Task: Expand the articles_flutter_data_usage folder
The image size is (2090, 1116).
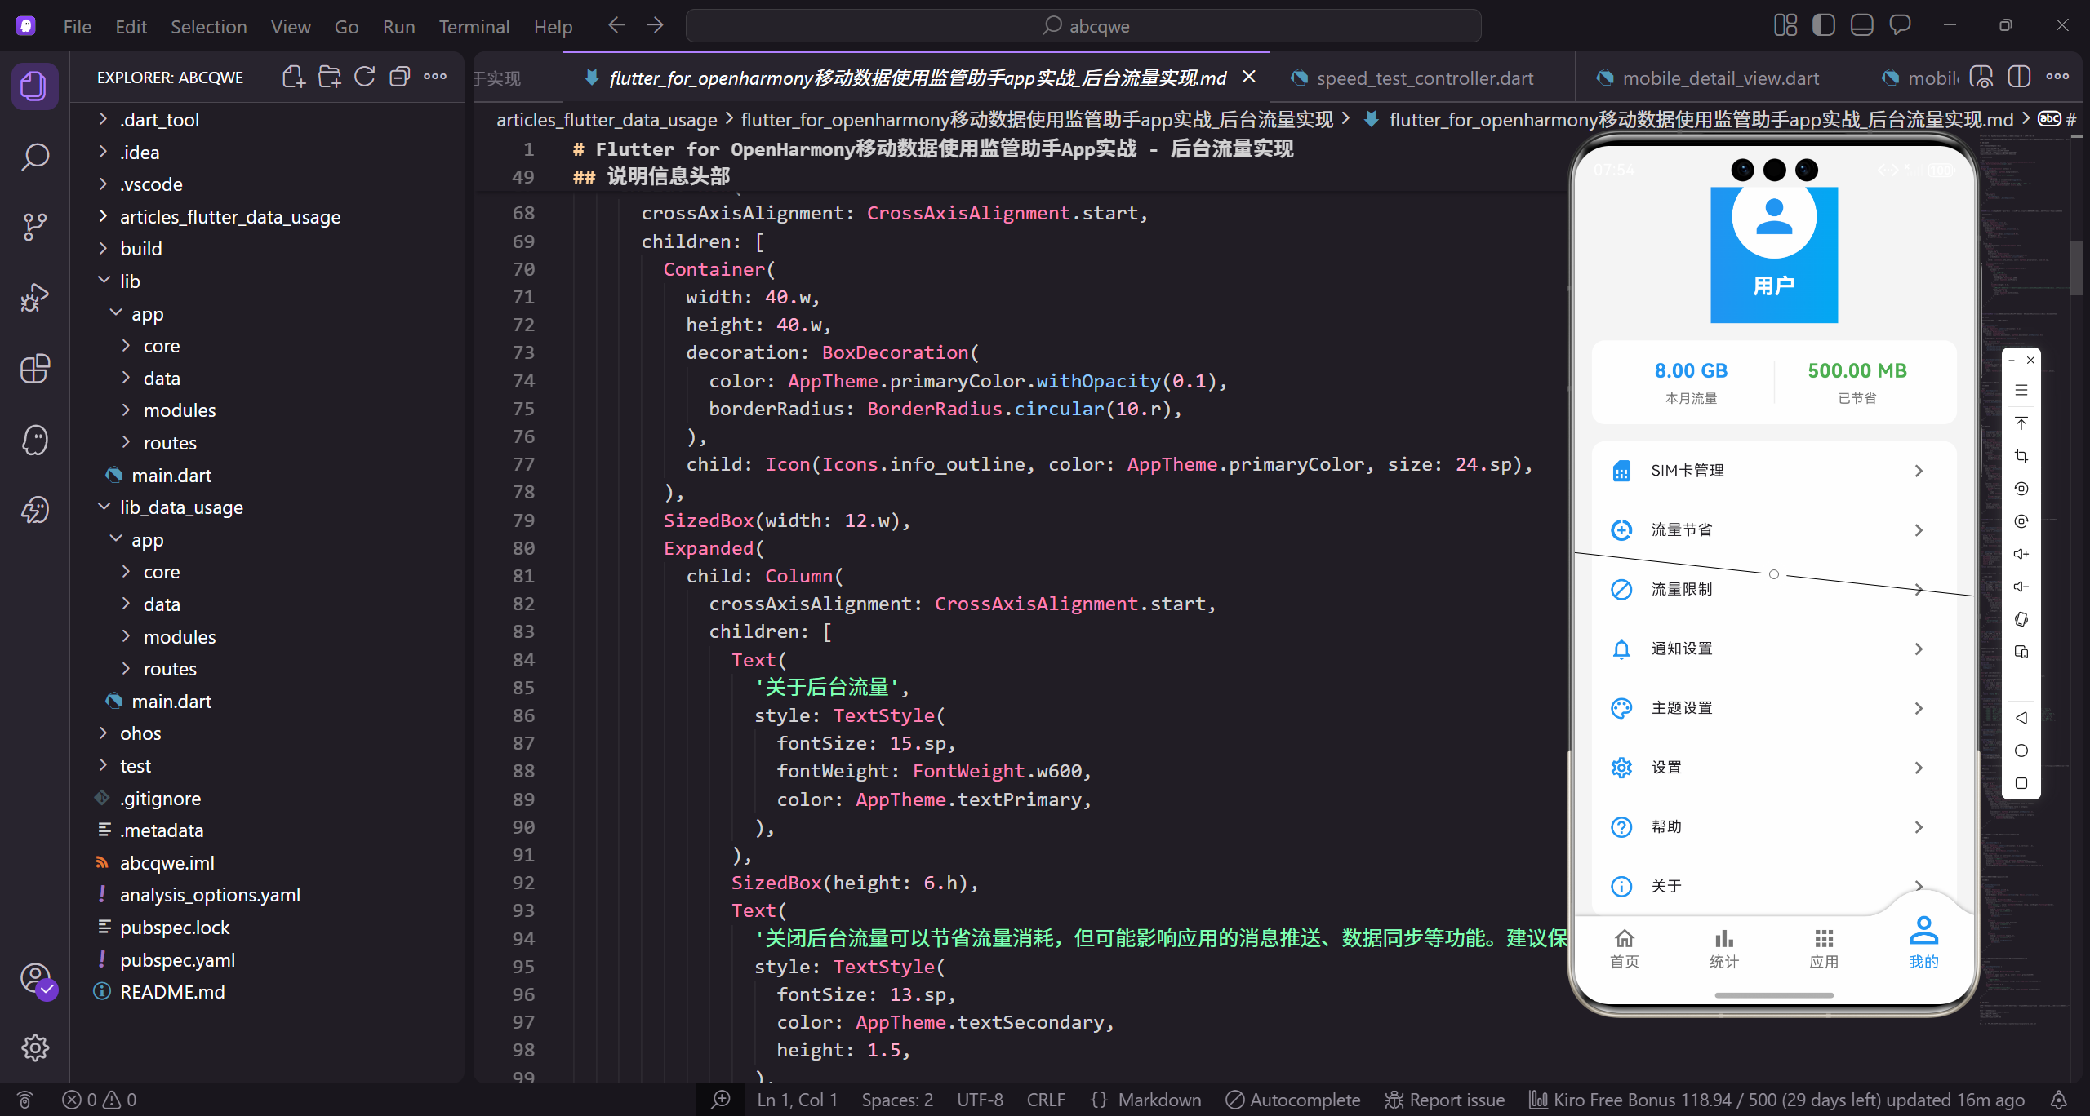Action: [x=229, y=216]
